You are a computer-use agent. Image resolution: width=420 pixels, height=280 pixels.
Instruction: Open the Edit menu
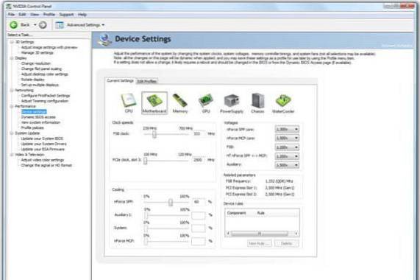22,15
